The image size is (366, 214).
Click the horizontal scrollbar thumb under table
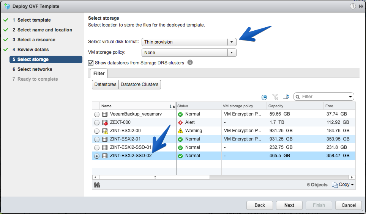point(155,177)
